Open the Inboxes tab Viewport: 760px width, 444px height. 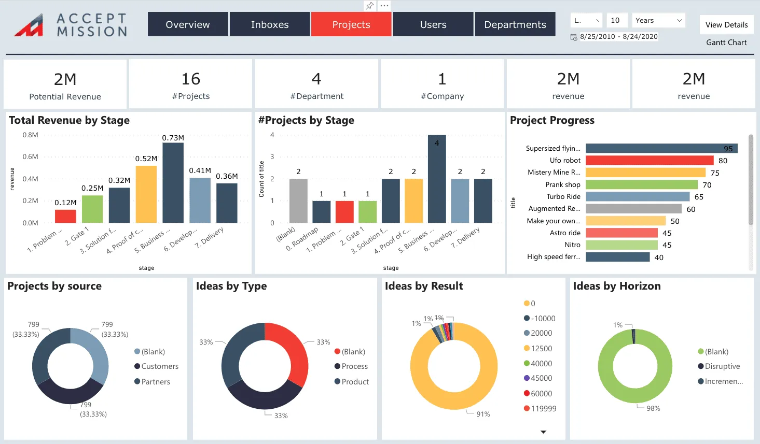click(270, 24)
